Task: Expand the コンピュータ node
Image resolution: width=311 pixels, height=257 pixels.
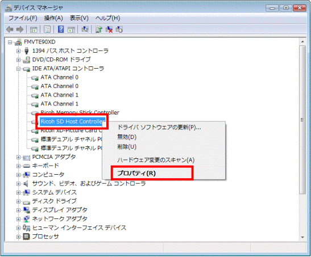Action: [x=18, y=175]
